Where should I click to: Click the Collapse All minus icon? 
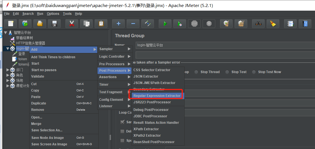click(x=133, y=24)
